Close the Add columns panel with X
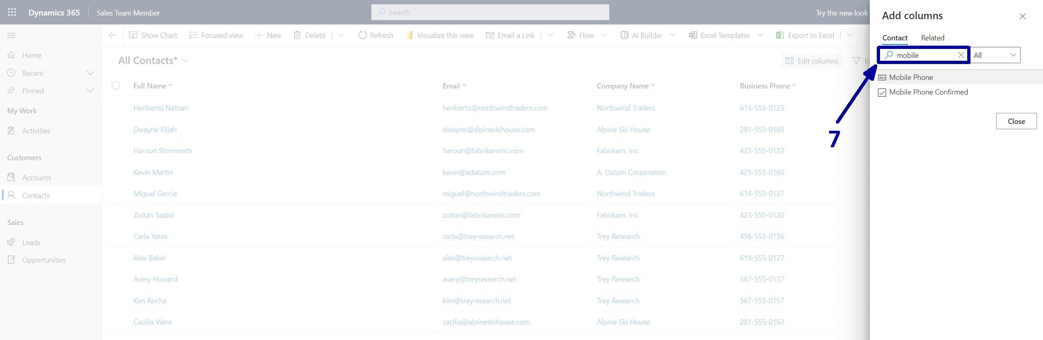 tap(1023, 16)
